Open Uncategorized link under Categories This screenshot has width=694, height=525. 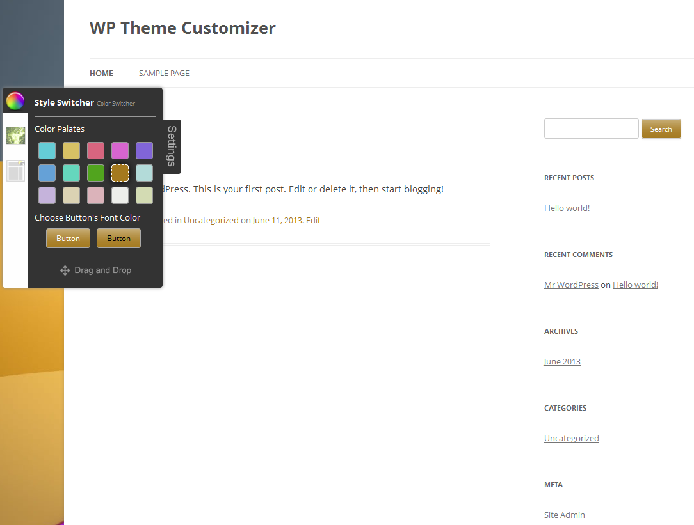click(572, 439)
